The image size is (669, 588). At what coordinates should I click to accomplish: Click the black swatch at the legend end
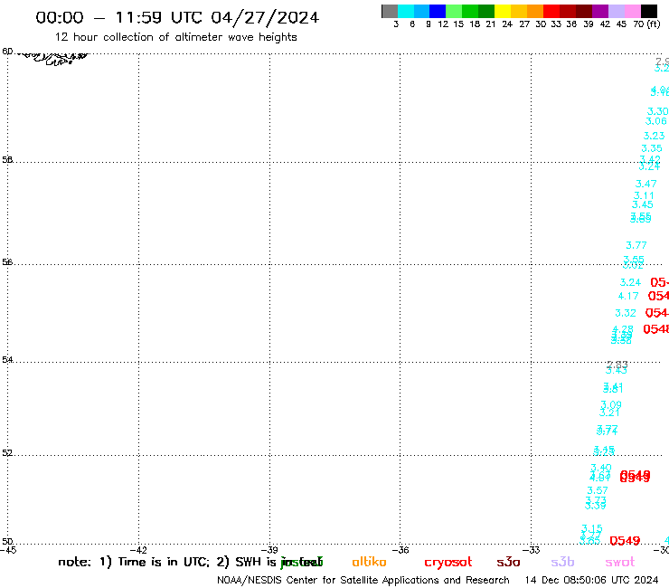tap(649, 11)
